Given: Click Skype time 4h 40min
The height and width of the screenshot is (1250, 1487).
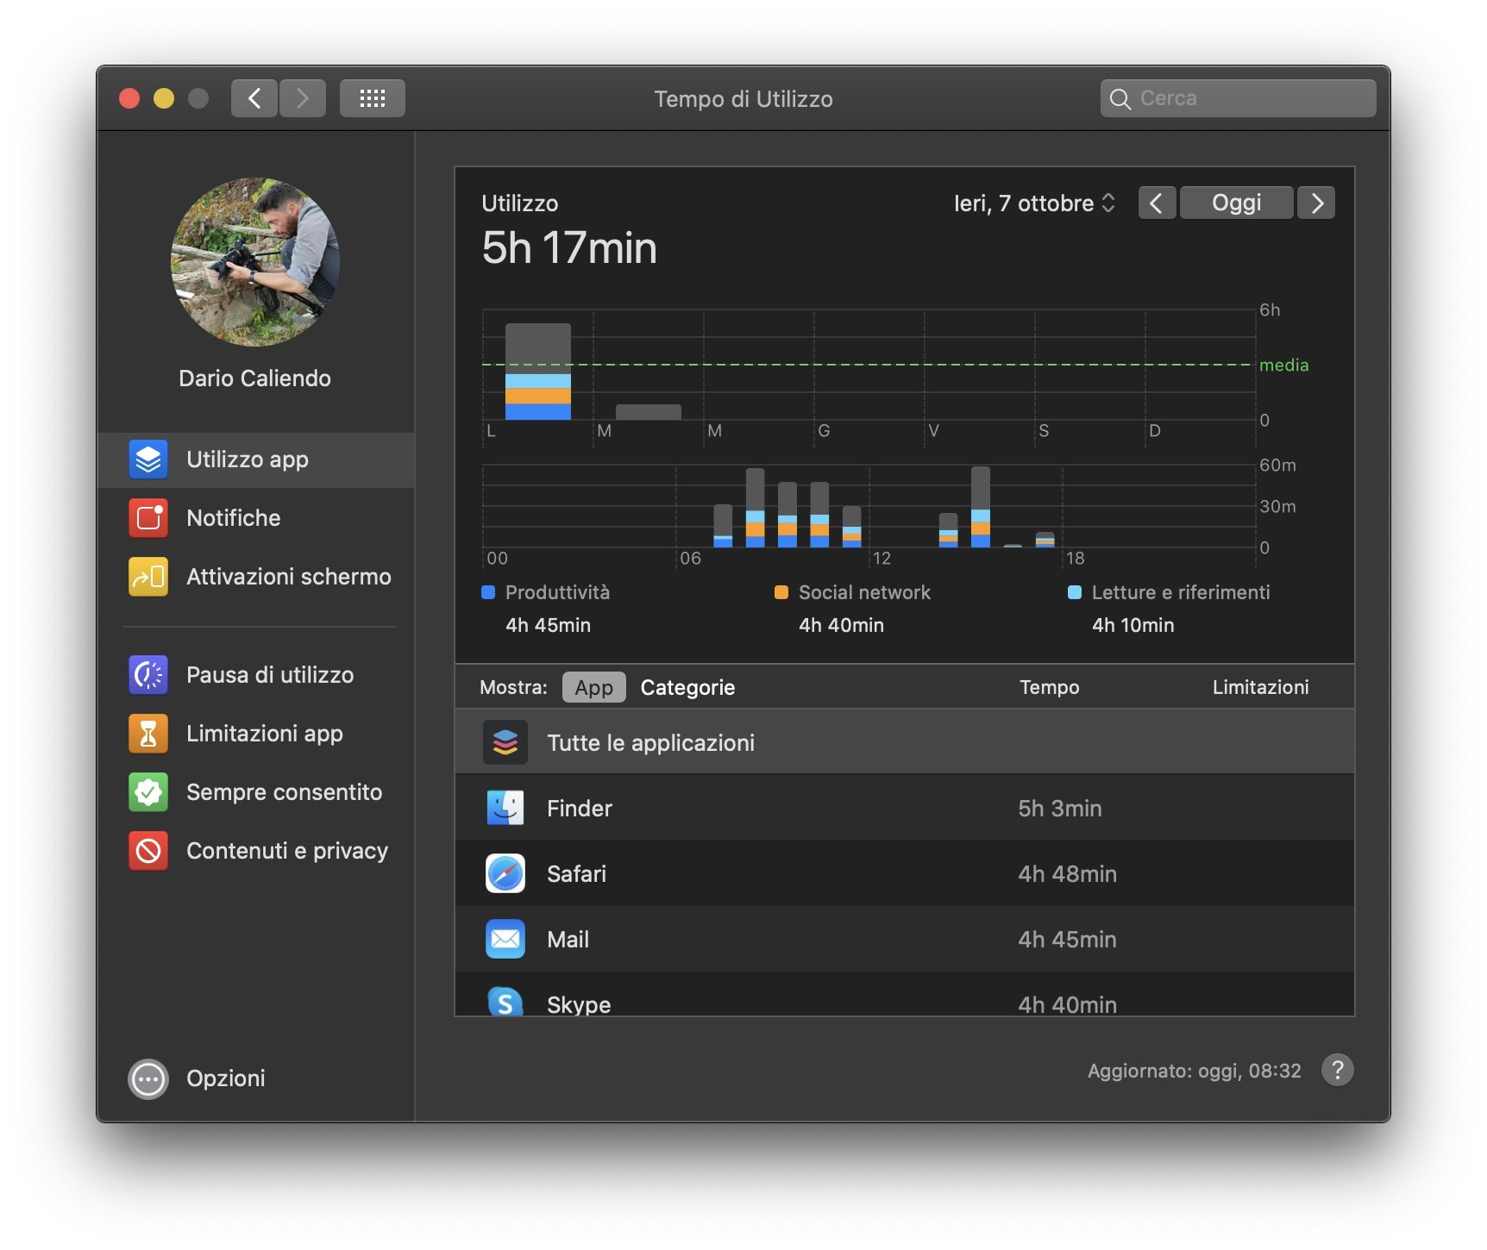Looking at the screenshot, I should (x=1067, y=1004).
